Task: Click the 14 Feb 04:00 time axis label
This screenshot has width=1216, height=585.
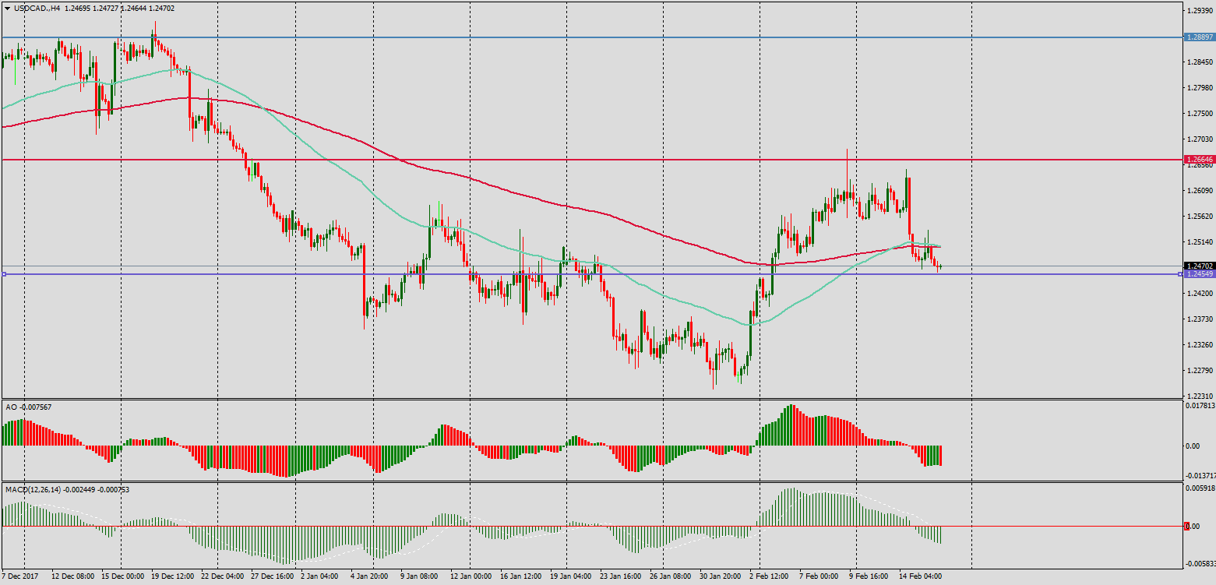Action: (920, 576)
